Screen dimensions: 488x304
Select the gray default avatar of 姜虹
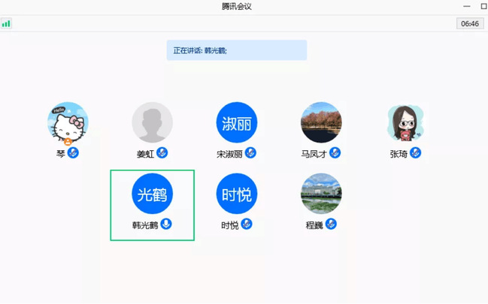(153, 123)
